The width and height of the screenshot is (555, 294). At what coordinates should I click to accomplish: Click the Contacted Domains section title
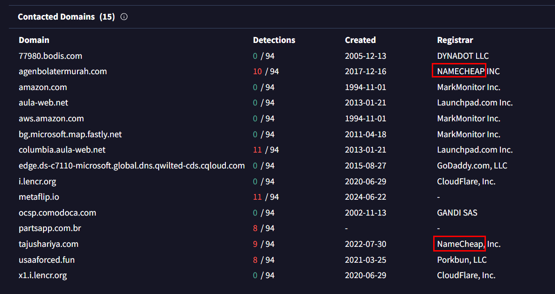(56, 17)
